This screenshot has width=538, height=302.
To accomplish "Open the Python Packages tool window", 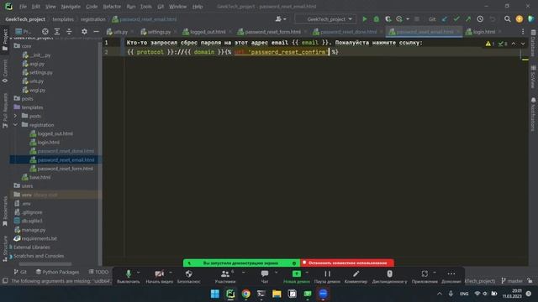I will [57, 272].
